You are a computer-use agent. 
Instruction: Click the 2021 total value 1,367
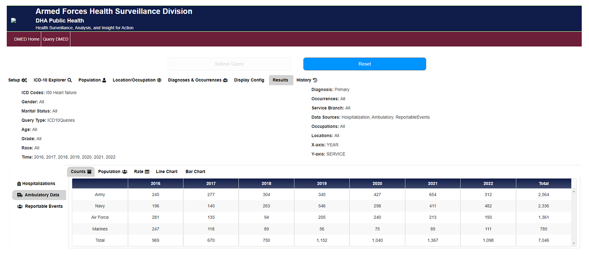click(x=433, y=240)
